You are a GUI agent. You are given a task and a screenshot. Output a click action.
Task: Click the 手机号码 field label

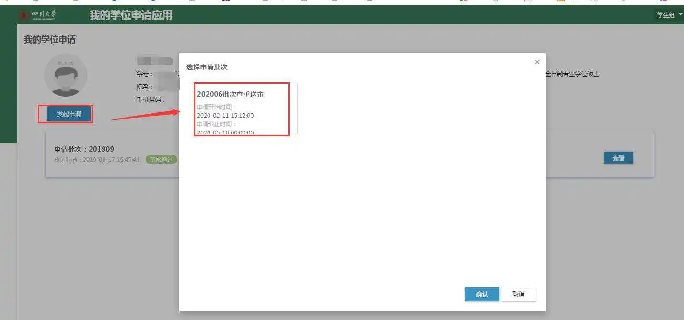pyautogui.click(x=151, y=100)
